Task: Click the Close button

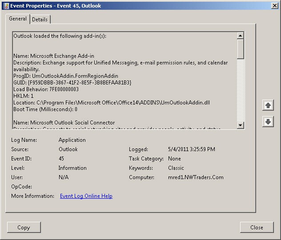Action: [257, 227]
